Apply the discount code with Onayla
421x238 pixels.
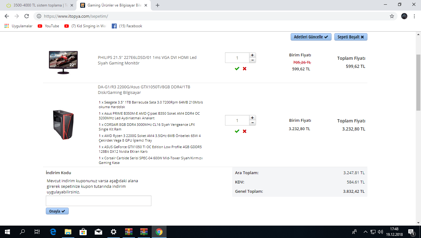57,211
